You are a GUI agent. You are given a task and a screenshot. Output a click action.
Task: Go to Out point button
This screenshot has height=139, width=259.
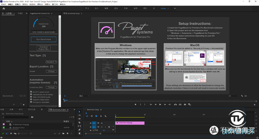coord(169,105)
